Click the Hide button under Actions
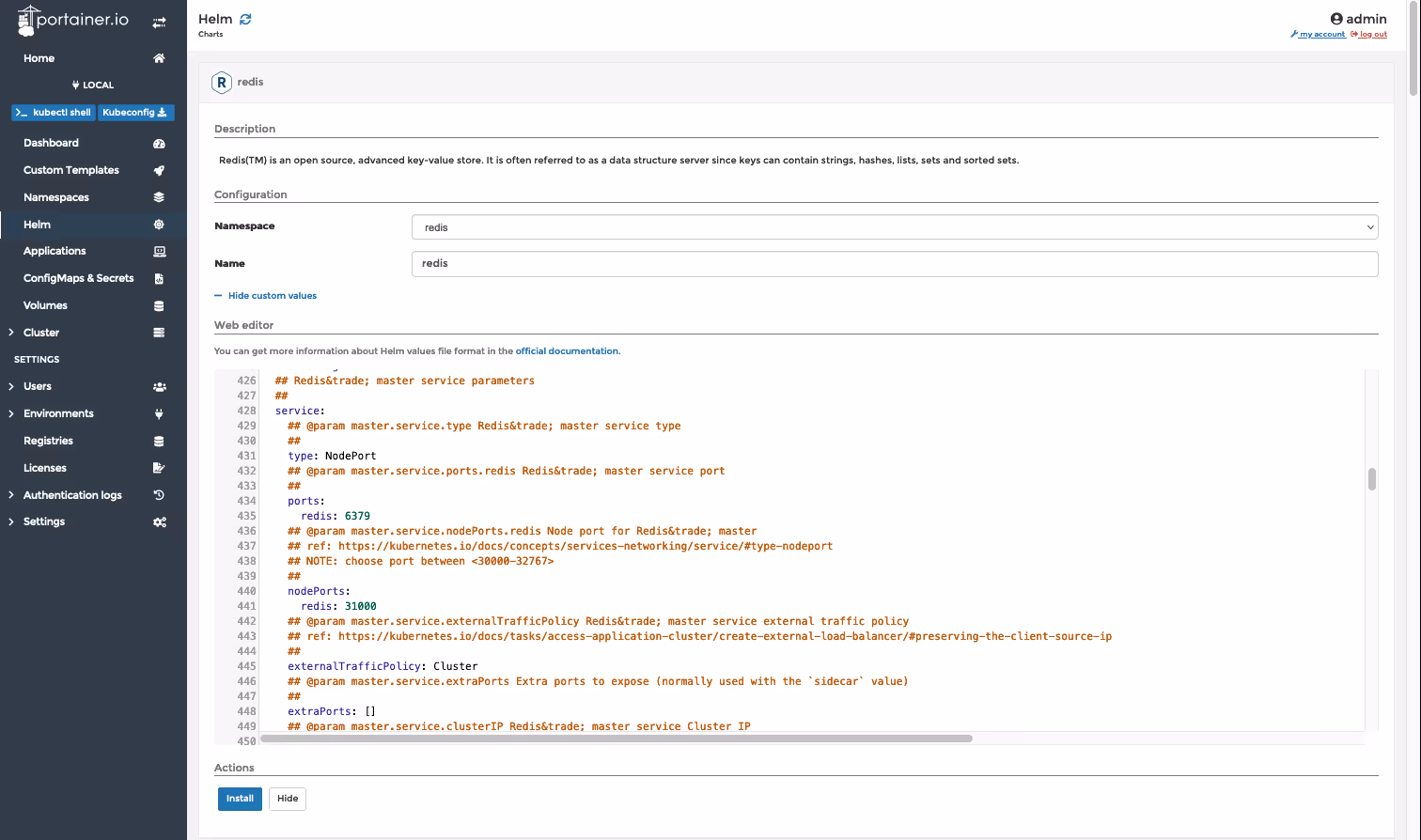Viewport: 1421px width, 840px height. (x=288, y=799)
